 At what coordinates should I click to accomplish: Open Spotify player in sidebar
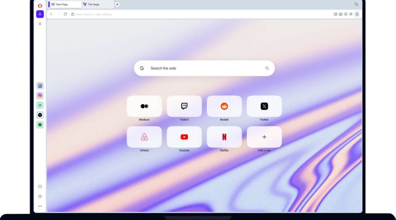coord(40,125)
